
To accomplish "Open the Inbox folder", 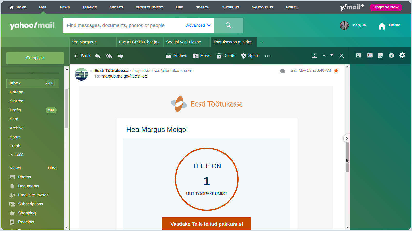I will [33, 83].
